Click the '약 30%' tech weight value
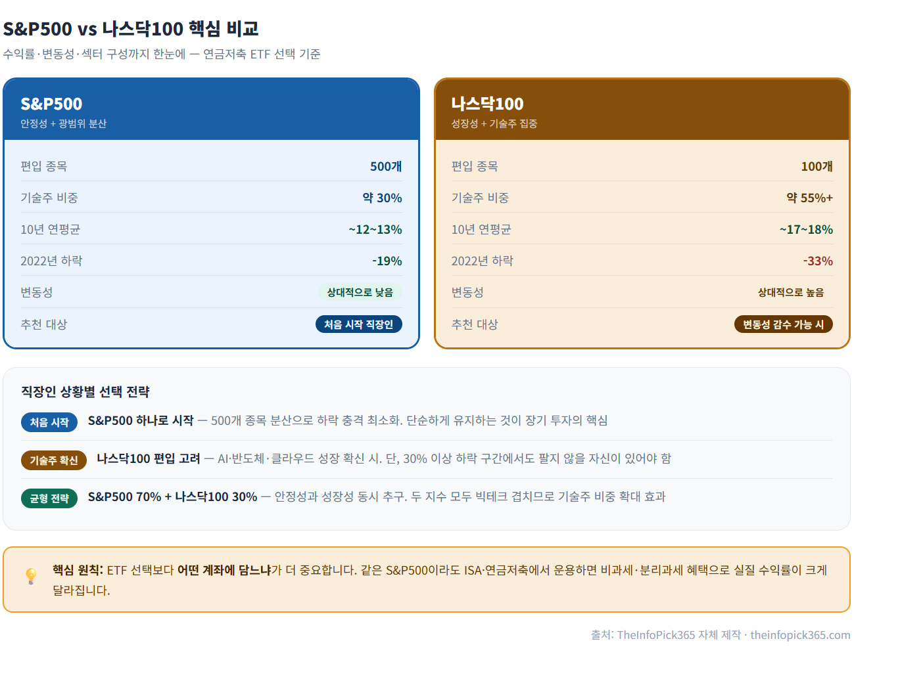 [x=382, y=198]
